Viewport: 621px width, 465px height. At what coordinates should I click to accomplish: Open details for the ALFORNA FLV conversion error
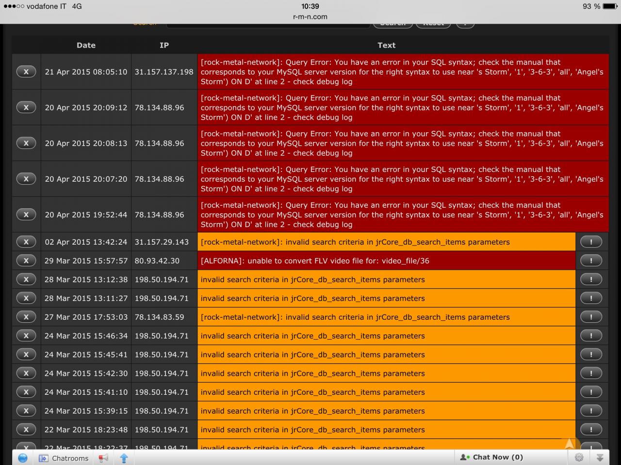pyautogui.click(x=591, y=261)
